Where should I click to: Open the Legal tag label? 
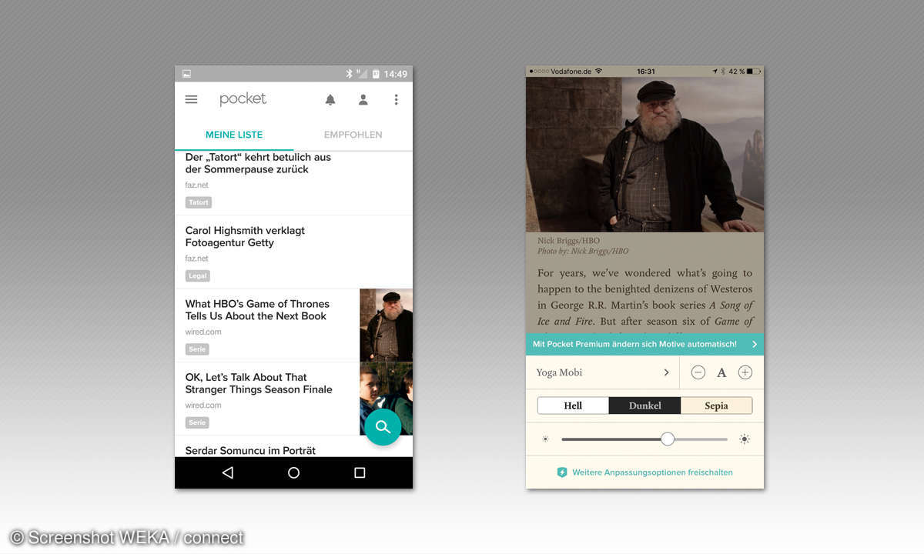coord(197,275)
